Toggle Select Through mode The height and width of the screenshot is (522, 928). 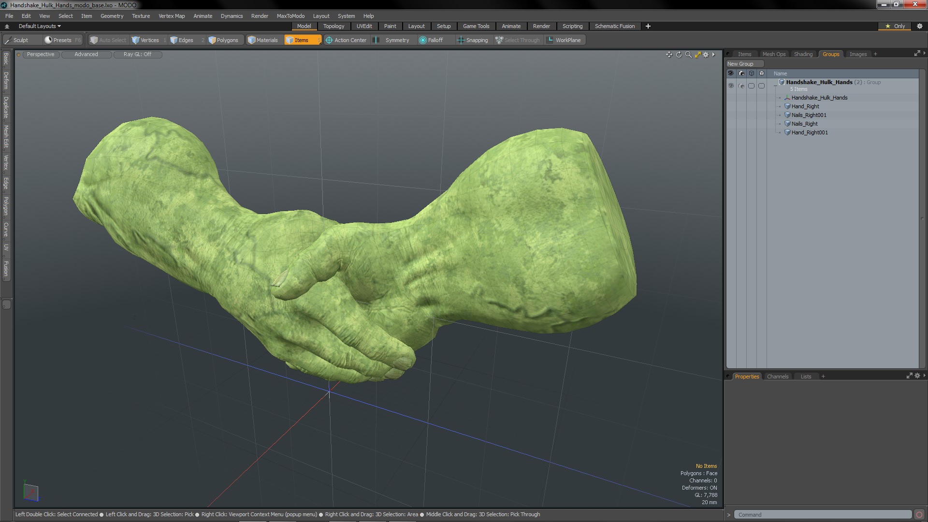[x=518, y=40]
